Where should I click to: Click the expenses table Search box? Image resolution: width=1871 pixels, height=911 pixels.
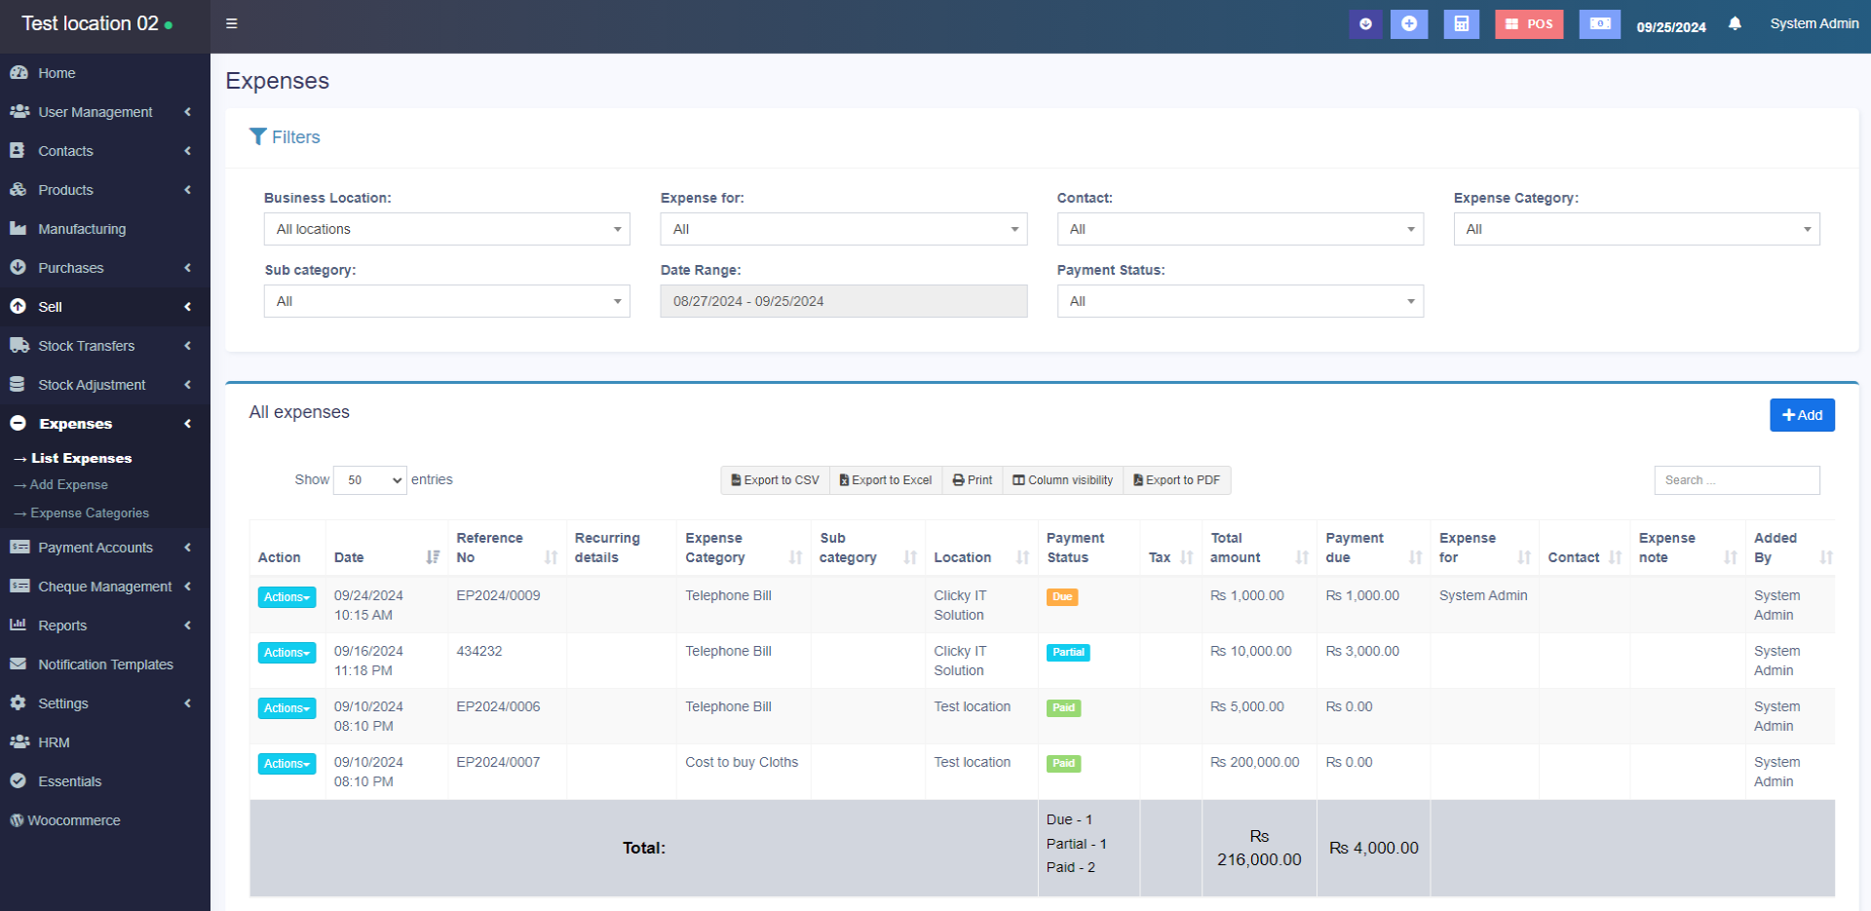click(1736, 480)
